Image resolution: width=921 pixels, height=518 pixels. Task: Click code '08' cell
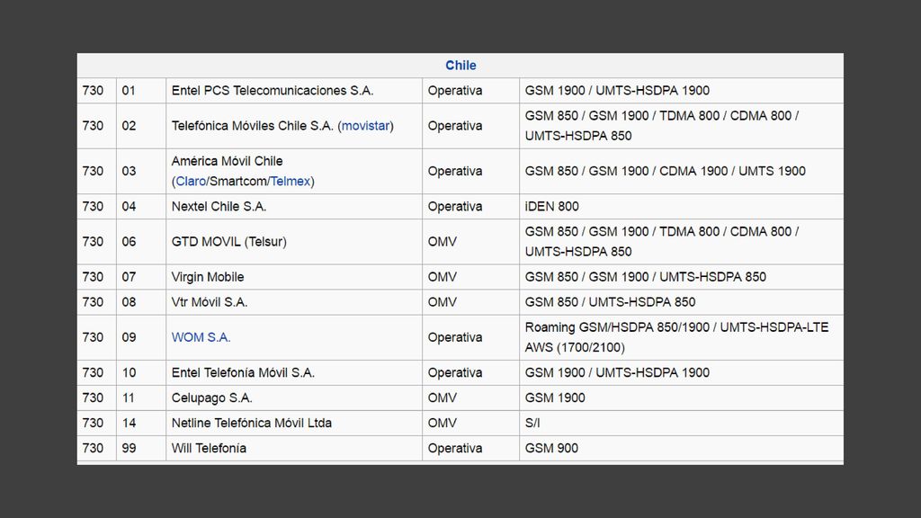click(141, 302)
